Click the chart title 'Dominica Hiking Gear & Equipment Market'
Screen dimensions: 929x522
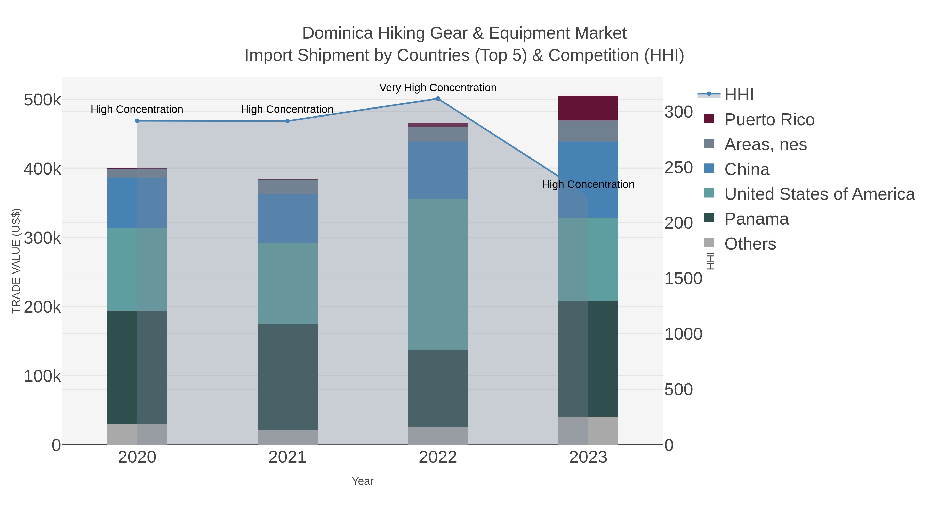coord(464,33)
